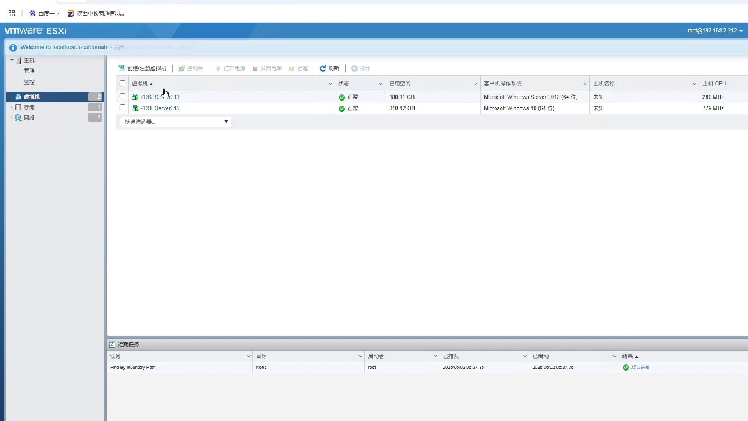Check the select-all VMs header checkbox
This screenshot has width=748, height=421.
point(123,83)
